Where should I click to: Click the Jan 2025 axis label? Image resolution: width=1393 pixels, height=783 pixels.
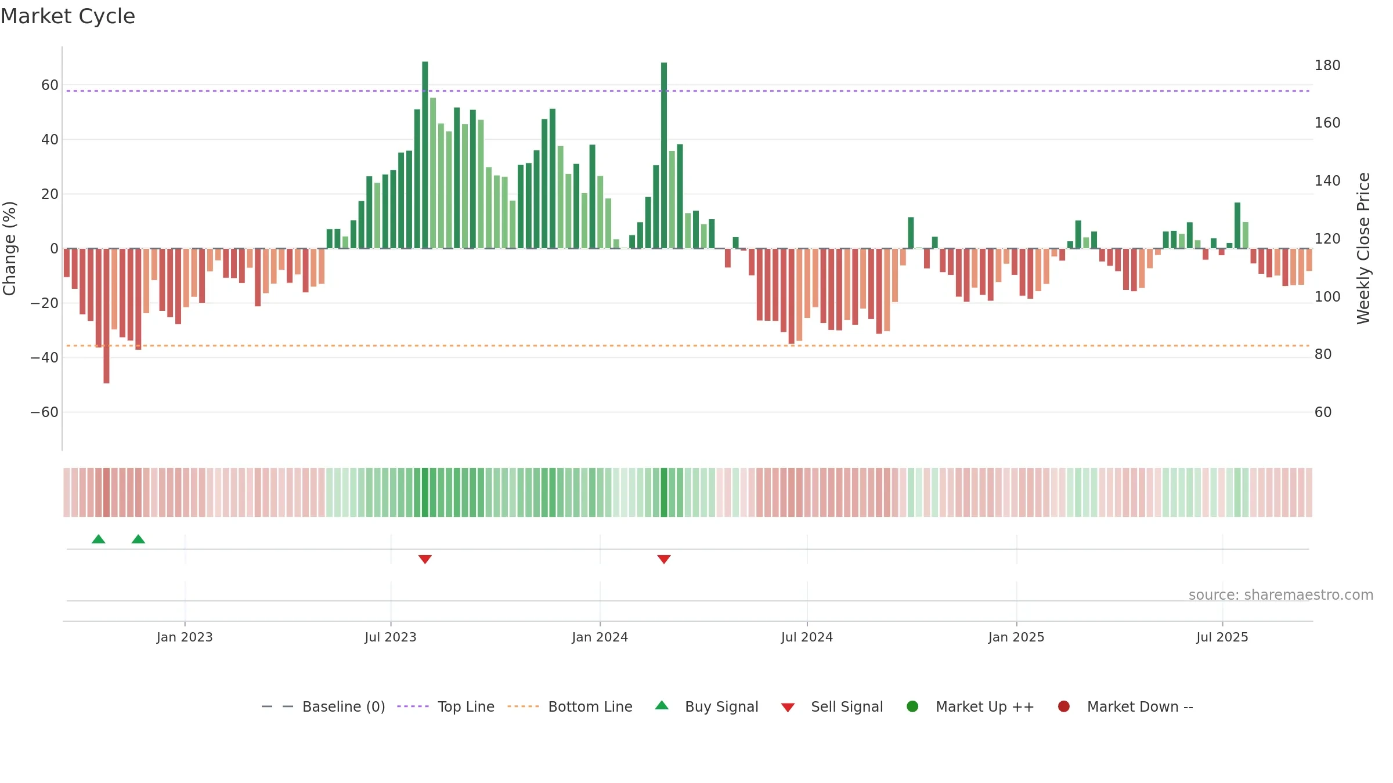click(x=1016, y=637)
